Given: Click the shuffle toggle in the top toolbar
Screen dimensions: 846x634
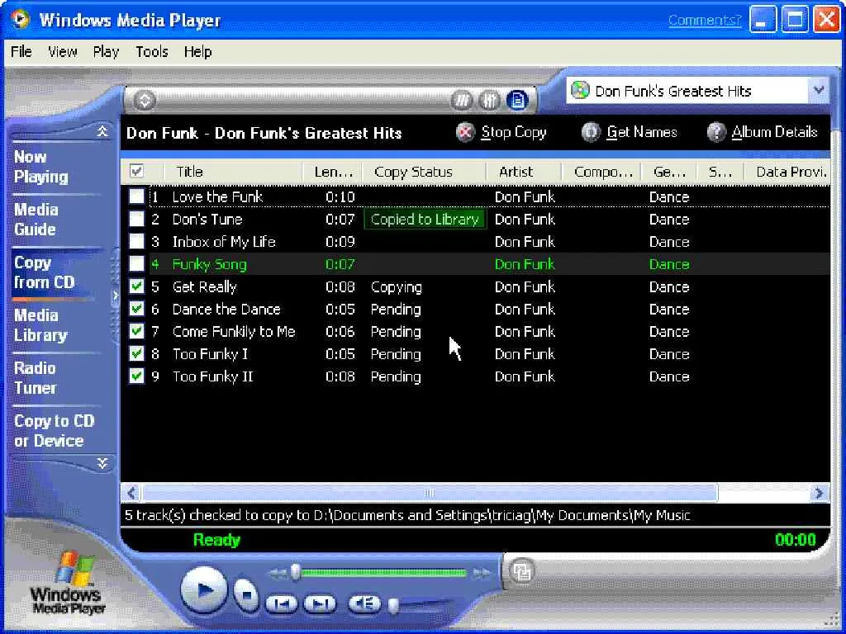Looking at the screenshot, I should 462,100.
